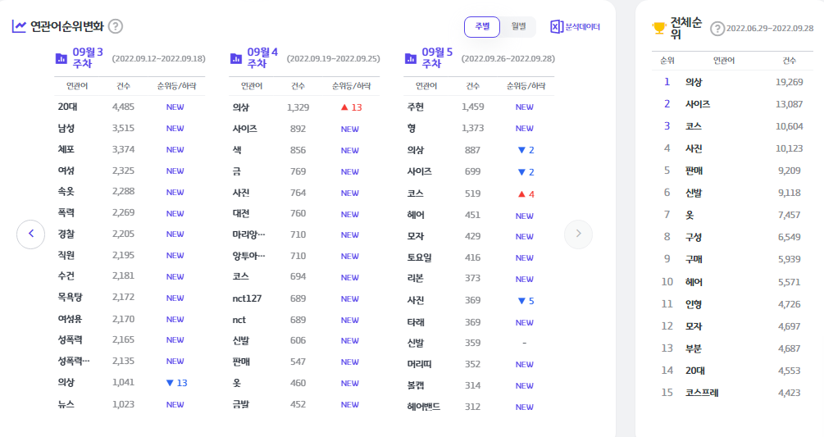Go to next weeks with right arrow
Screen dimensions: 824x437
[x=579, y=234]
